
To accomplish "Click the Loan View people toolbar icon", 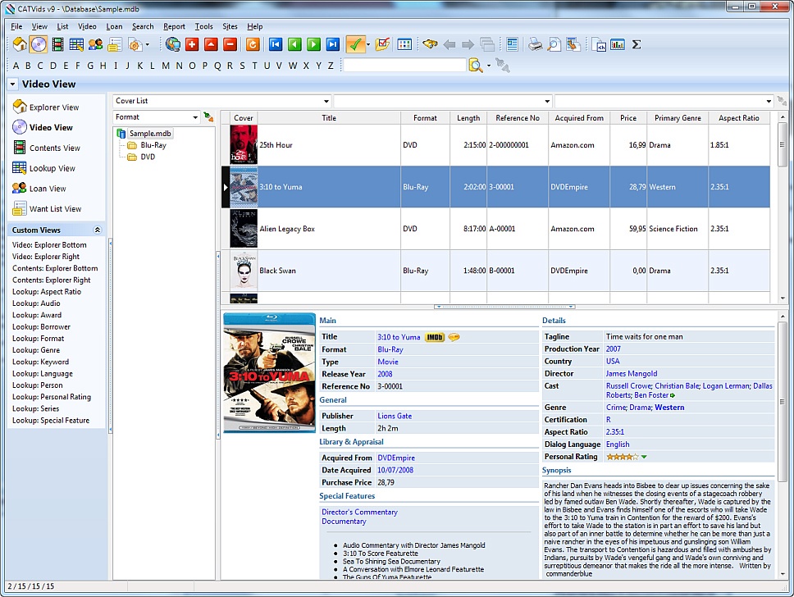I will tap(96, 44).
